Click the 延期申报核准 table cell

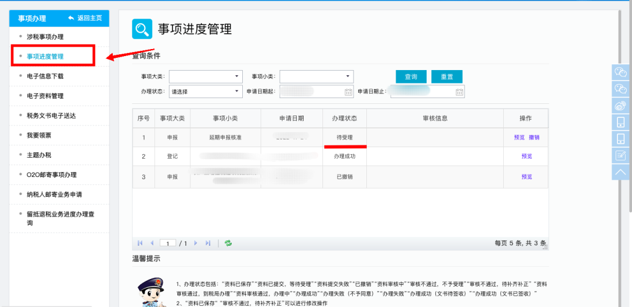[226, 137]
